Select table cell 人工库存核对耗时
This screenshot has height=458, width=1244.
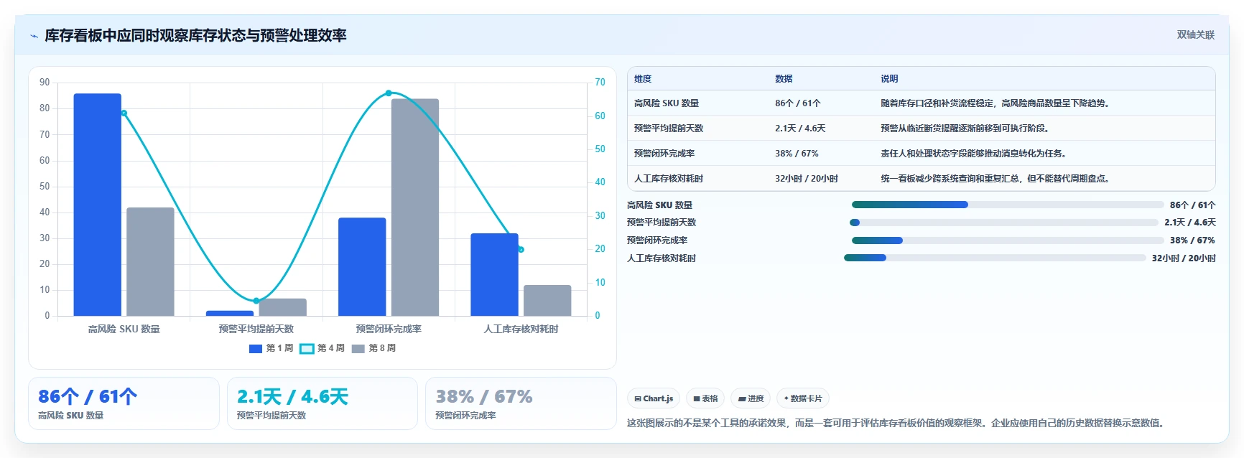669,179
